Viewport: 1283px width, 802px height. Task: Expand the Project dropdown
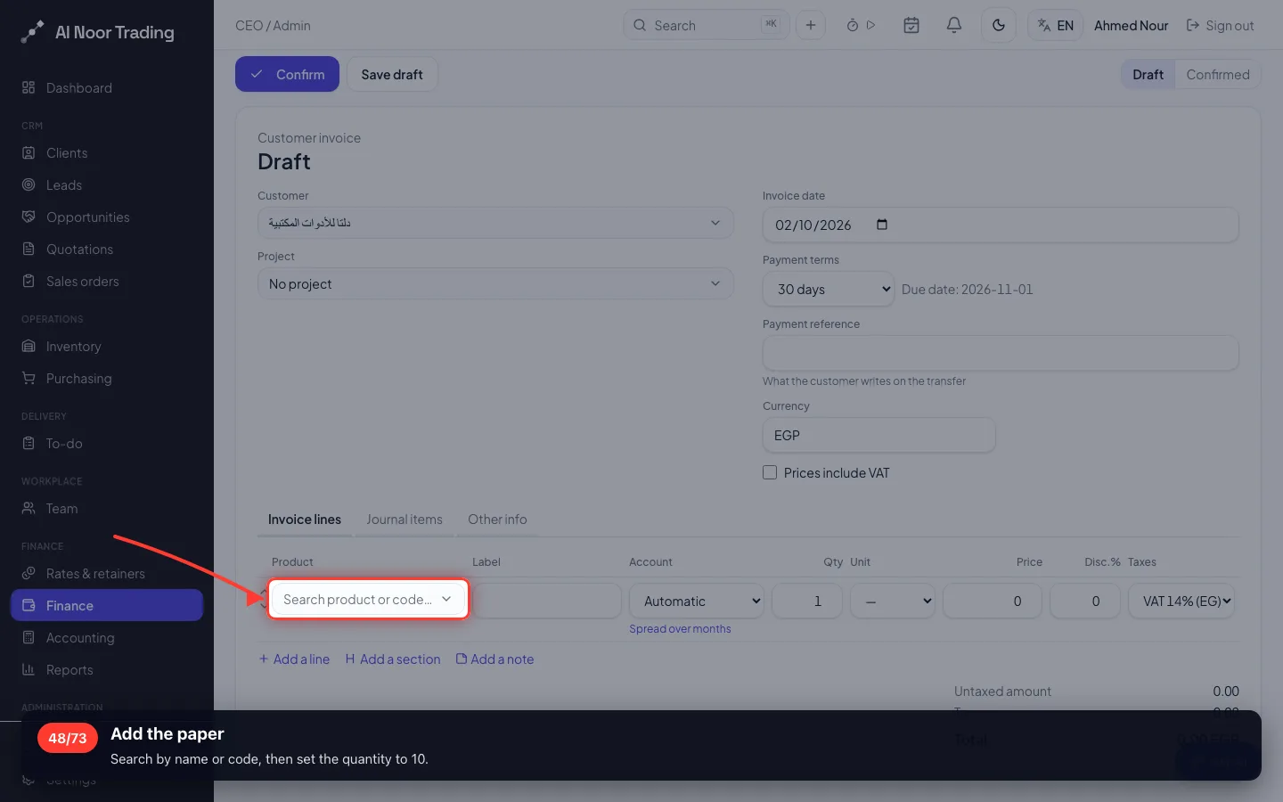tap(495, 283)
